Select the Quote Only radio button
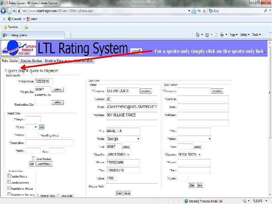Viewport: 272px width, 204px height. 6,70
